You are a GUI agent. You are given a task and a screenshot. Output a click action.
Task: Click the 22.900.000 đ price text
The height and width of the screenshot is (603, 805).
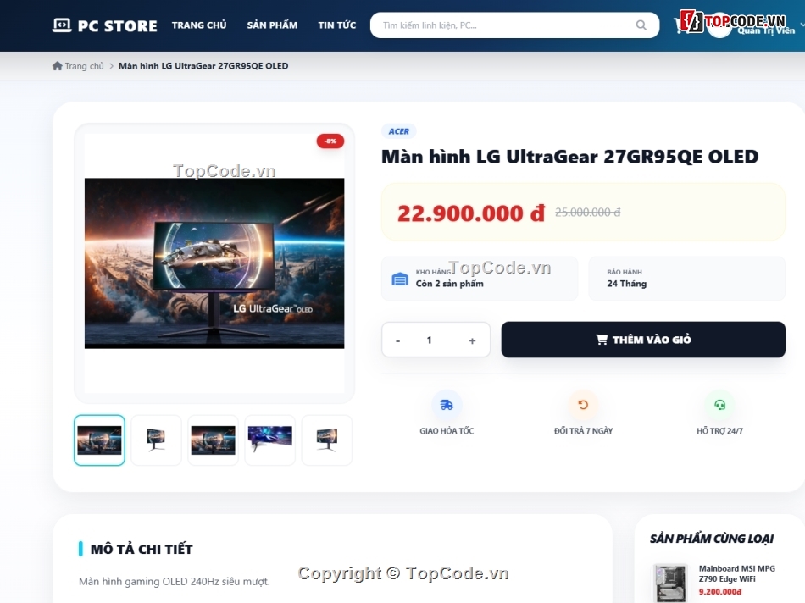pyautogui.click(x=471, y=213)
